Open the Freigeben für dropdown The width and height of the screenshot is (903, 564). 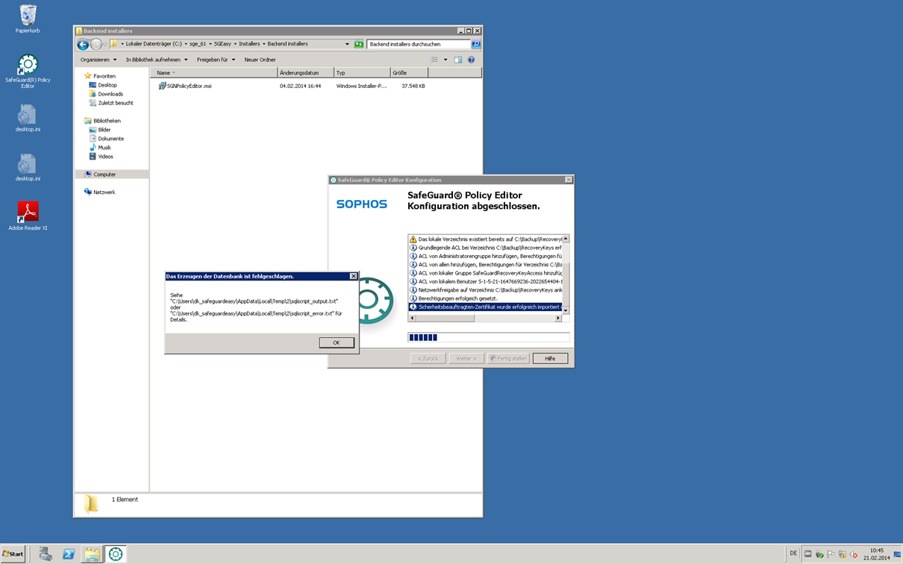coord(216,60)
